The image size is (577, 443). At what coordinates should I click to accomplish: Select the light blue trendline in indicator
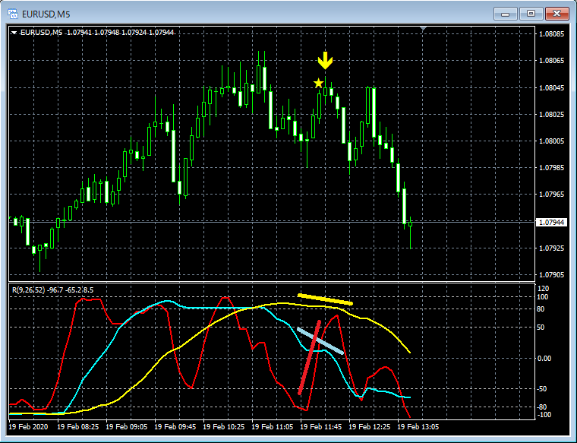pyautogui.click(x=320, y=341)
